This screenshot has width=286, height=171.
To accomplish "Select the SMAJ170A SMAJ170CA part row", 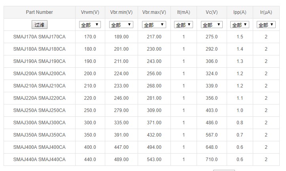I will point(39,37).
